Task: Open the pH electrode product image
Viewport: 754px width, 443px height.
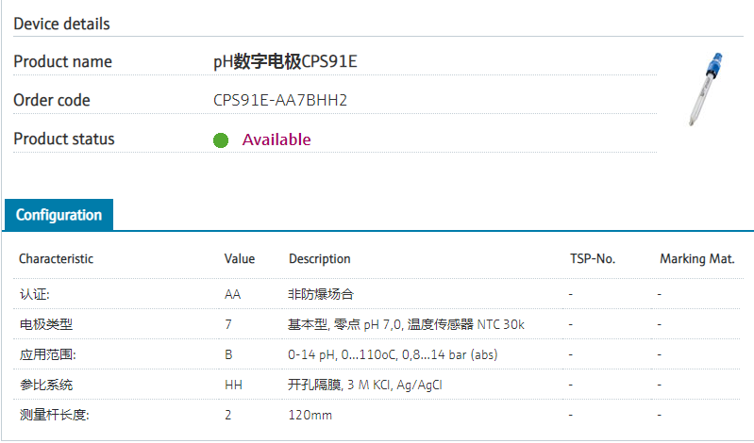Action: point(704,90)
